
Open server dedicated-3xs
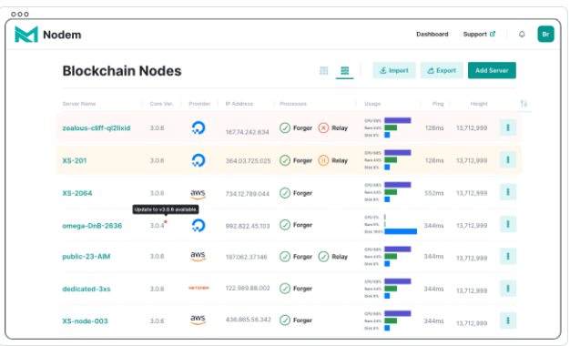pos(87,289)
